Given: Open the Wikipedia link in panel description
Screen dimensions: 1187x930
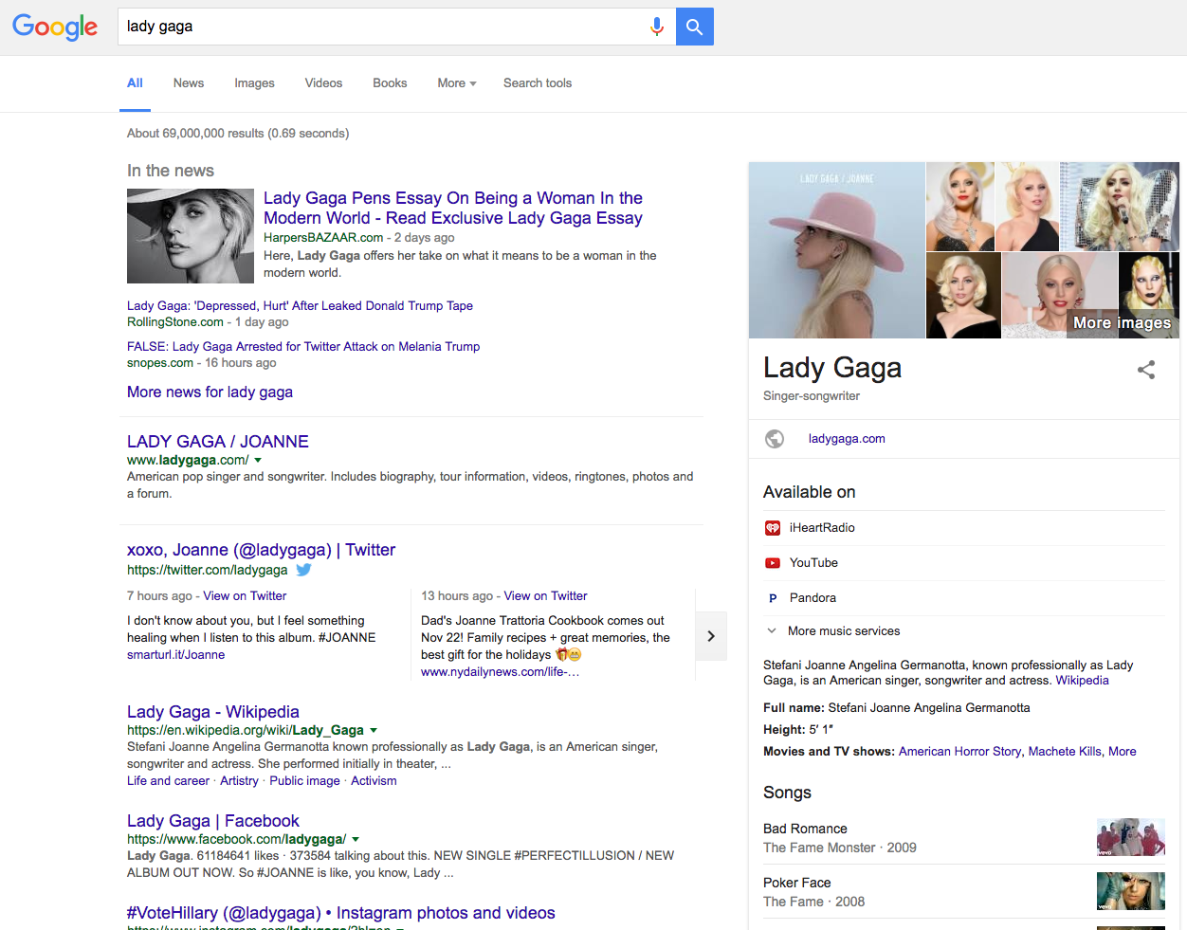Looking at the screenshot, I should click(1082, 681).
